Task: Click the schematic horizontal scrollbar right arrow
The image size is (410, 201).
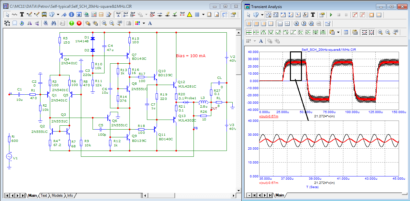Action: [233, 196]
